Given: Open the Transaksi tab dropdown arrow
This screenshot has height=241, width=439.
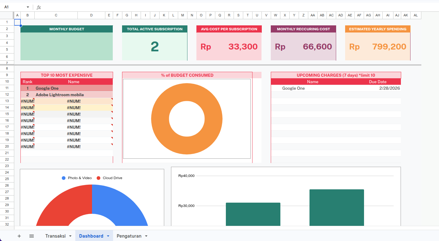Looking at the screenshot, I should [70, 236].
